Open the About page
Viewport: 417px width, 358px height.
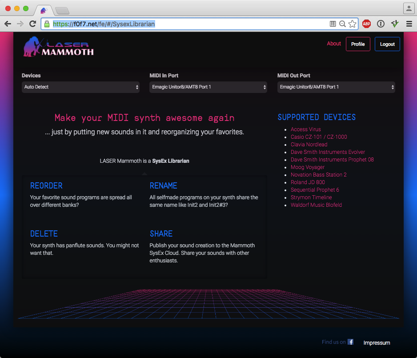pyautogui.click(x=334, y=44)
